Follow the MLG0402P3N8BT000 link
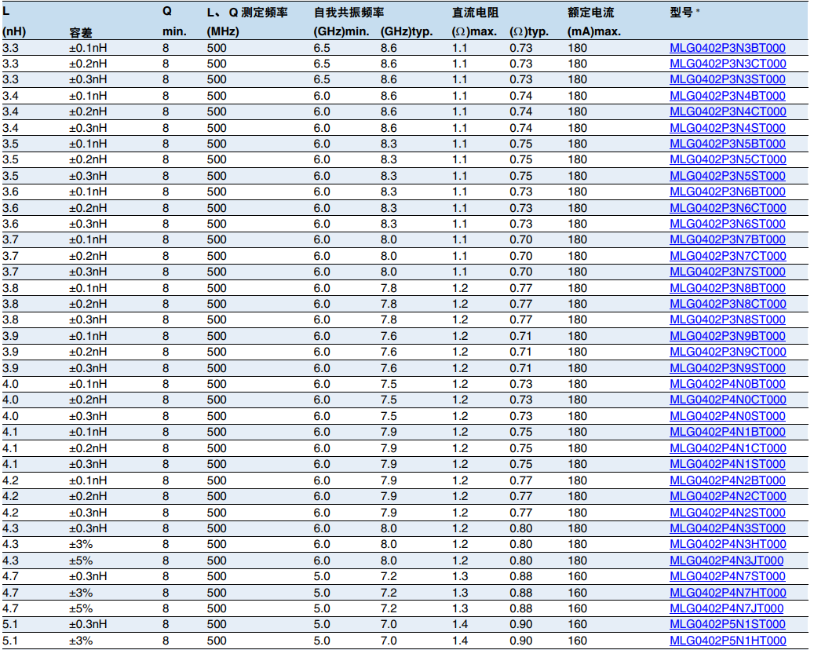This screenshot has height=650, width=814. pyautogui.click(x=728, y=288)
